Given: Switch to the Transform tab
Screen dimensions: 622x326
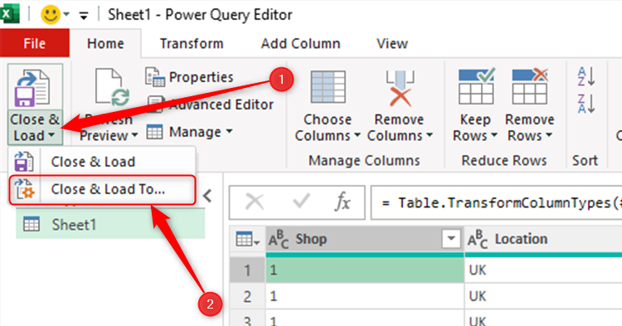Looking at the screenshot, I should pos(192,43).
